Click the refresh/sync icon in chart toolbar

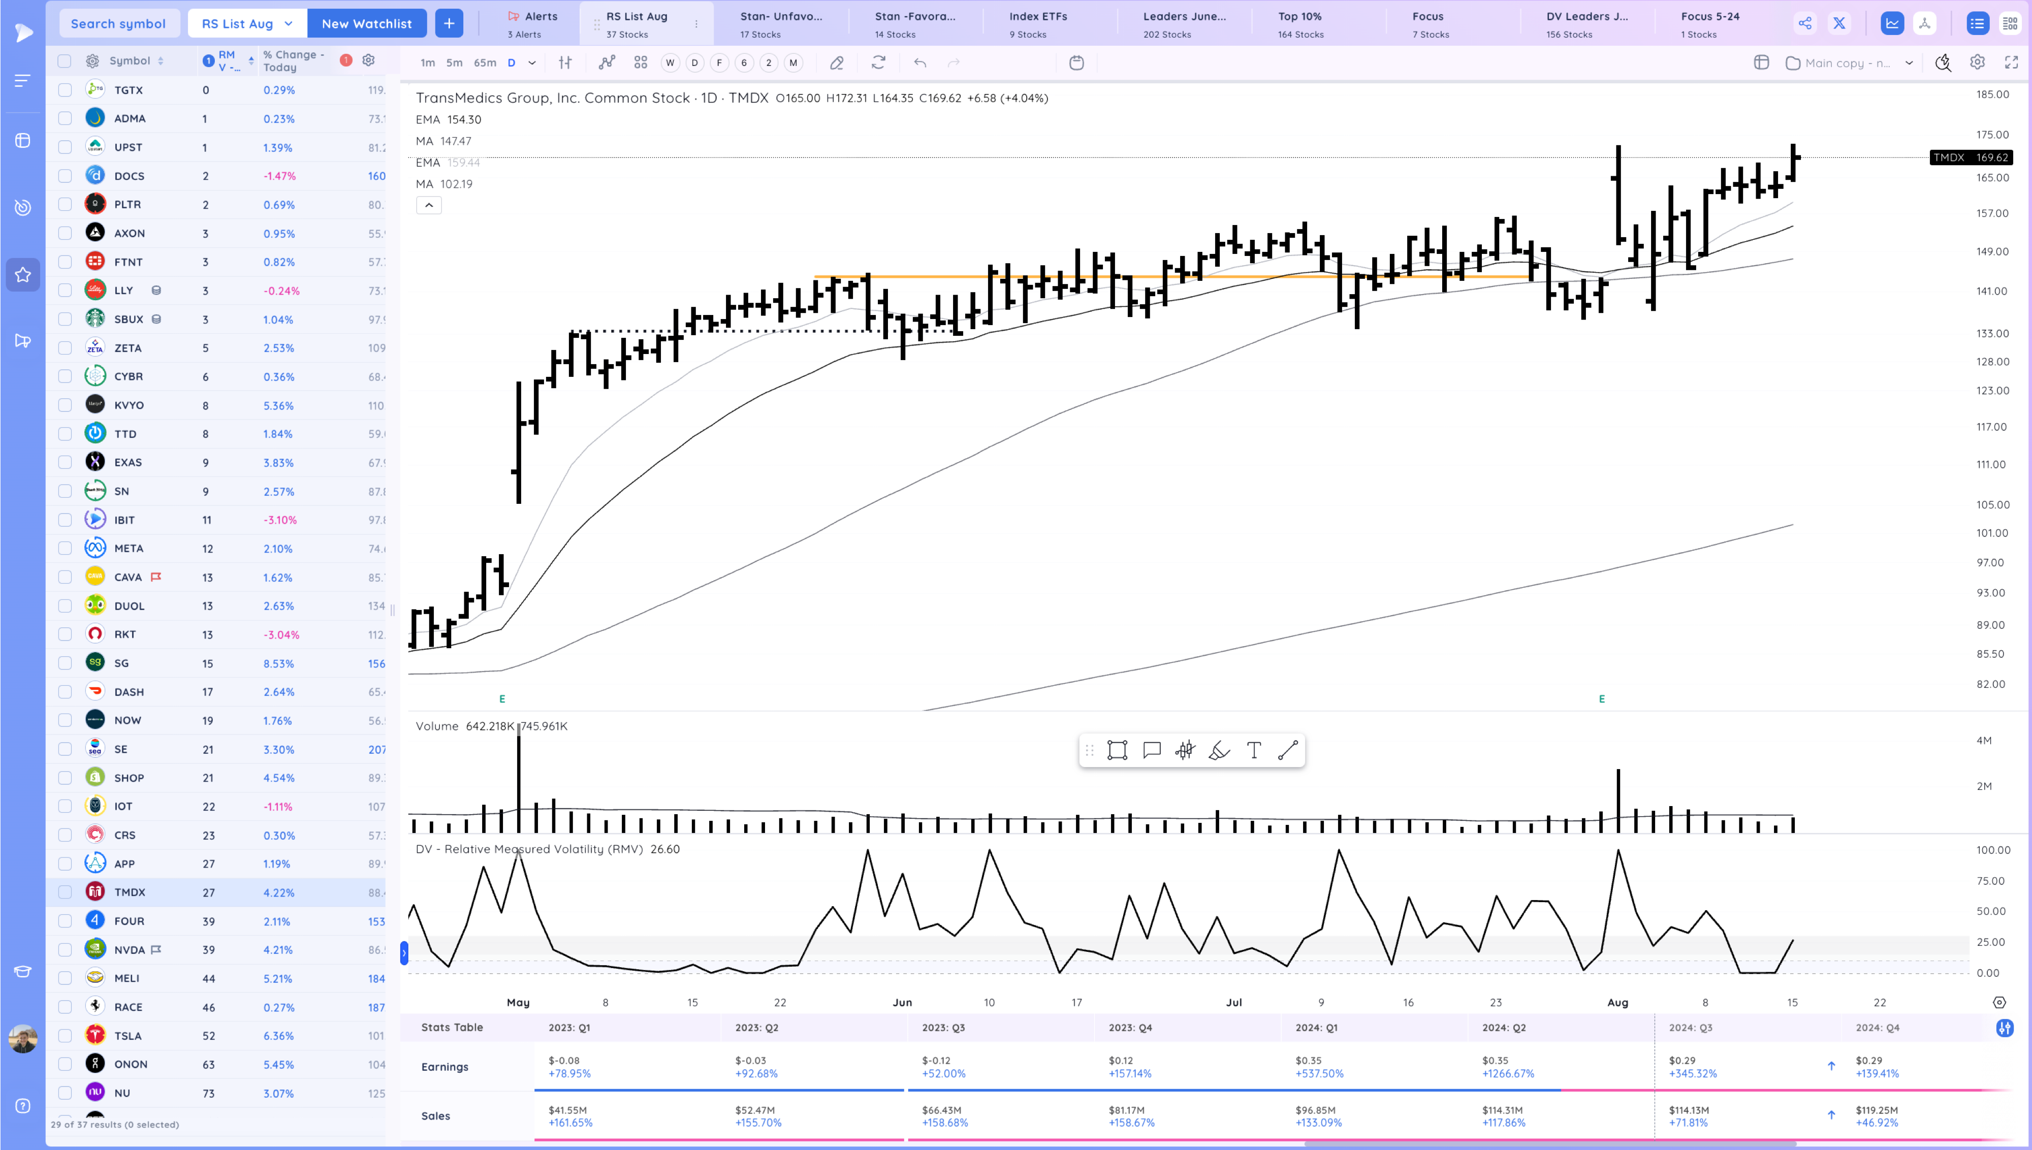[x=878, y=62]
